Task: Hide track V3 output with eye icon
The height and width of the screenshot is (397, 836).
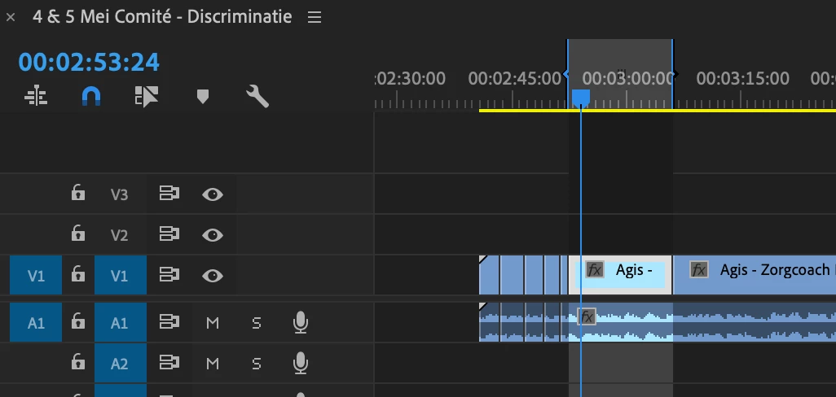Action: pyautogui.click(x=212, y=194)
